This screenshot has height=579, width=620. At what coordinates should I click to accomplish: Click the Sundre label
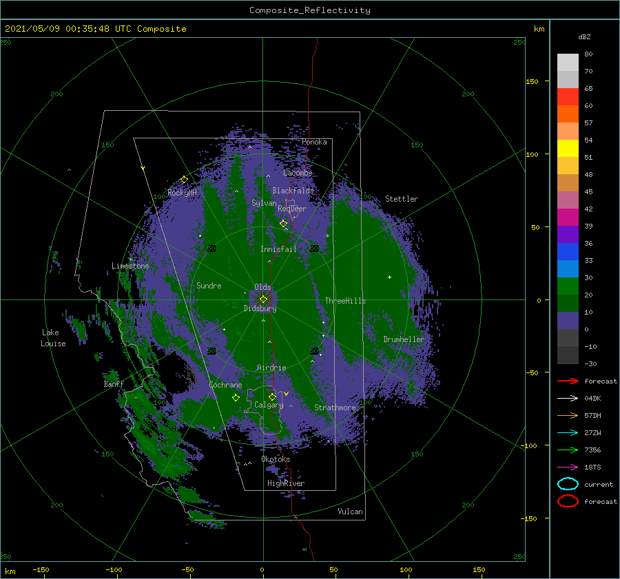coord(209,285)
